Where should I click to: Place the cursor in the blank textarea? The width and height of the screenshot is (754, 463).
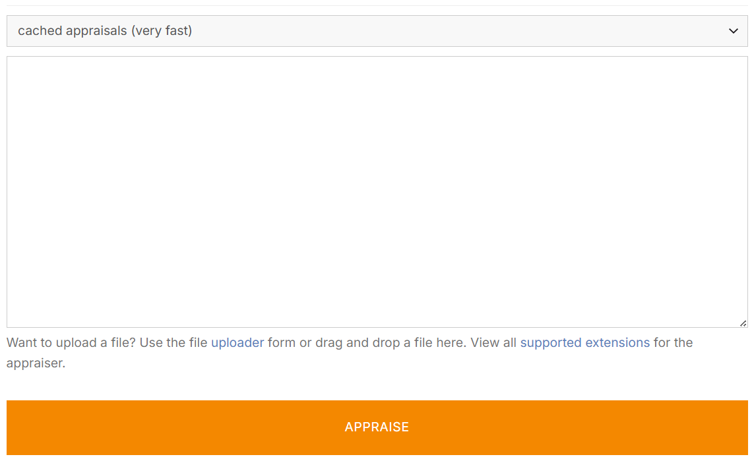377,191
